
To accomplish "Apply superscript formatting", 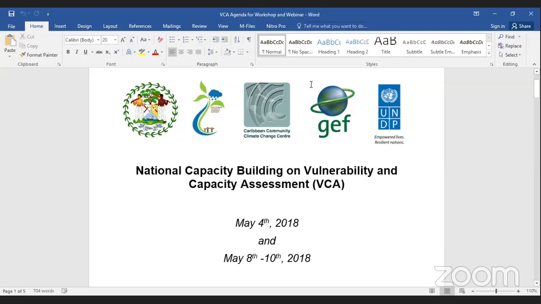I will coord(117,52).
